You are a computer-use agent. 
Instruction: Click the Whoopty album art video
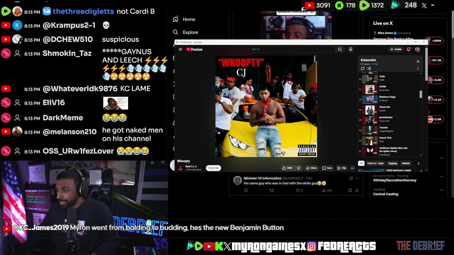click(x=266, y=106)
